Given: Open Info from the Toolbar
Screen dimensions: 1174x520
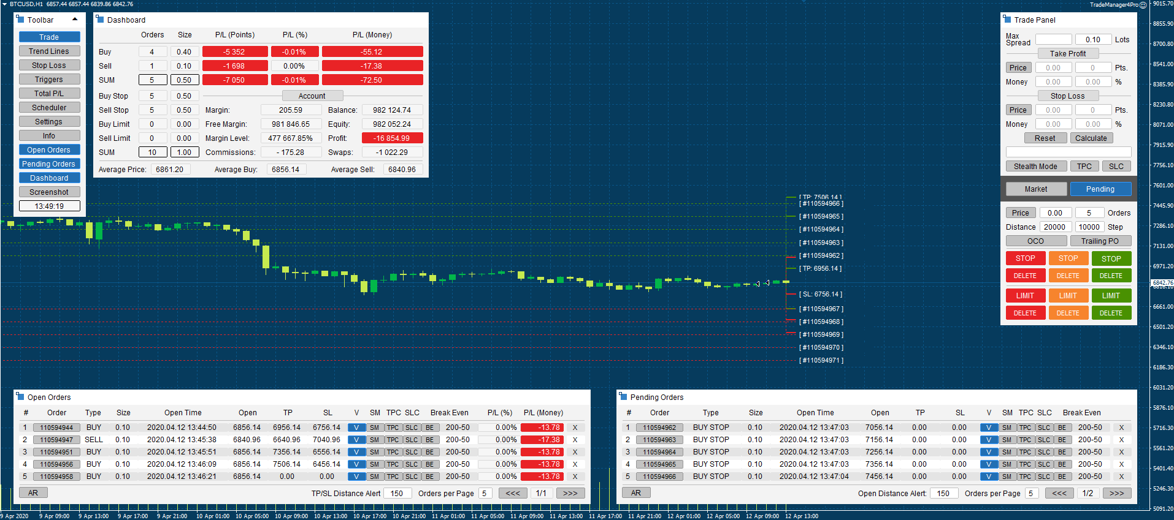Looking at the screenshot, I should [x=49, y=136].
